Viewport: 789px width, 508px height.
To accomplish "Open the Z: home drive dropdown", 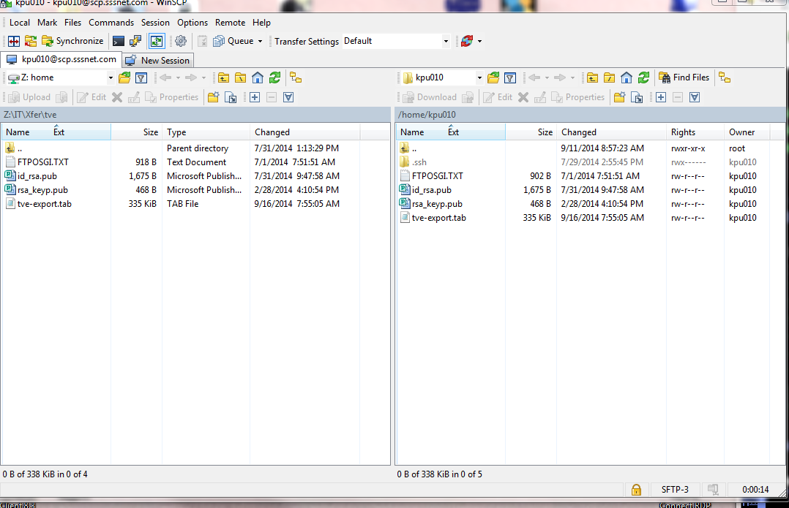I will 111,77.
